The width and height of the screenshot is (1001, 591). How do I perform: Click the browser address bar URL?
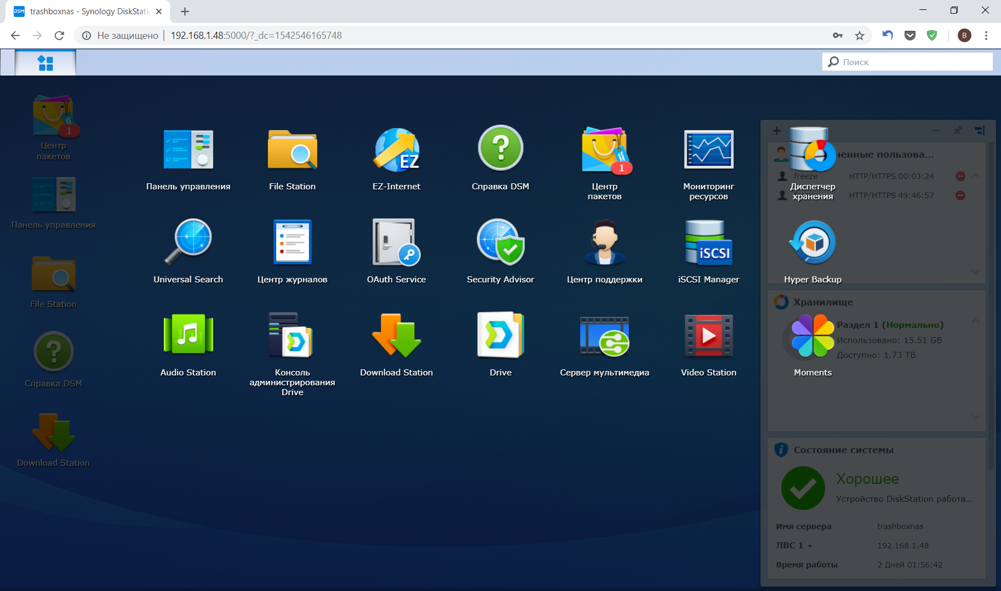click(x=256, y=36)
